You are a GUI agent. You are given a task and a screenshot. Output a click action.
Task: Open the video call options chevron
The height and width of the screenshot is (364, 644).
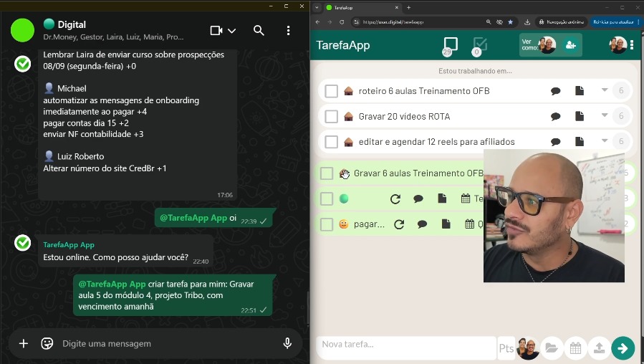pos(231,31)
